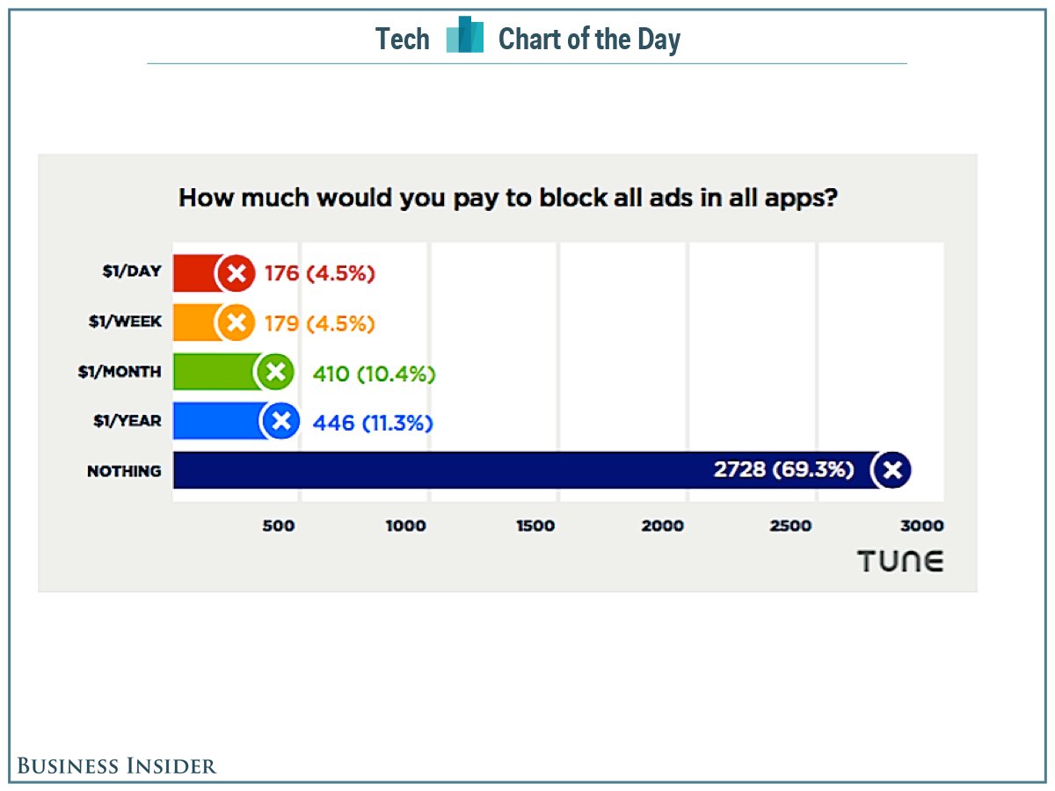Click the green X icon on $1/MONTH bar
The height and width of the screenshot is (791, 1055).
(275, 373)
